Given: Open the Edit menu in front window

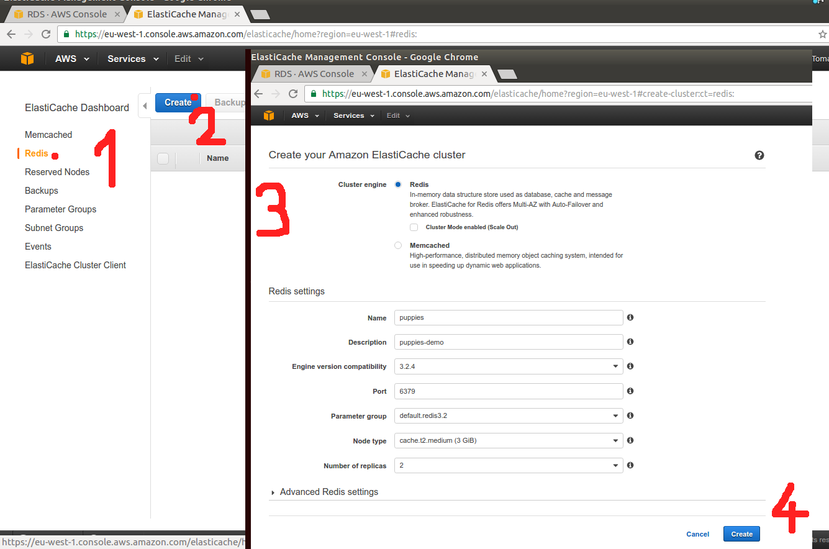Looking at the screenshot, I should point(398,116).
